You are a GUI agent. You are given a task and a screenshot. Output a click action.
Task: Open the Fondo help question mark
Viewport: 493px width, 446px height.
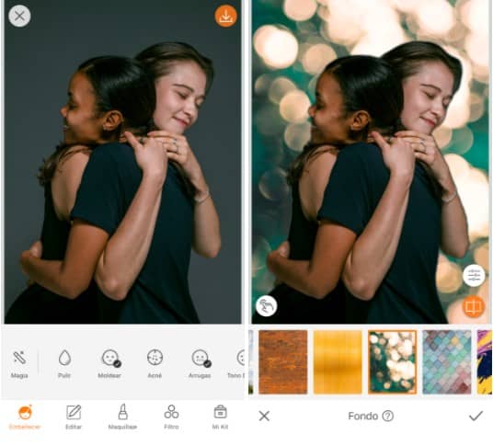click(388, 417)
